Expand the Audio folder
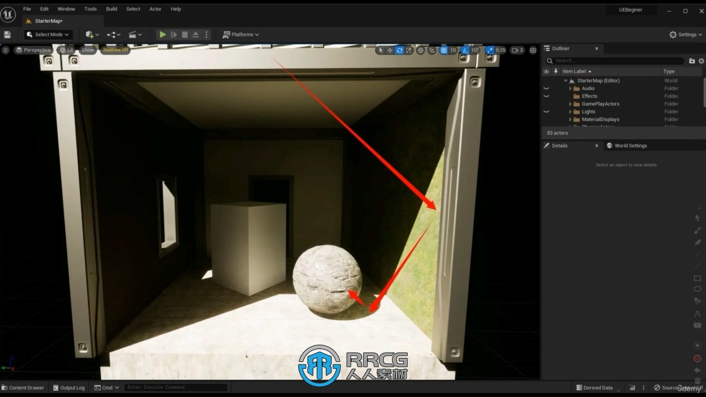This screenshot has height=397, width=706. click(x=570, y=88)
